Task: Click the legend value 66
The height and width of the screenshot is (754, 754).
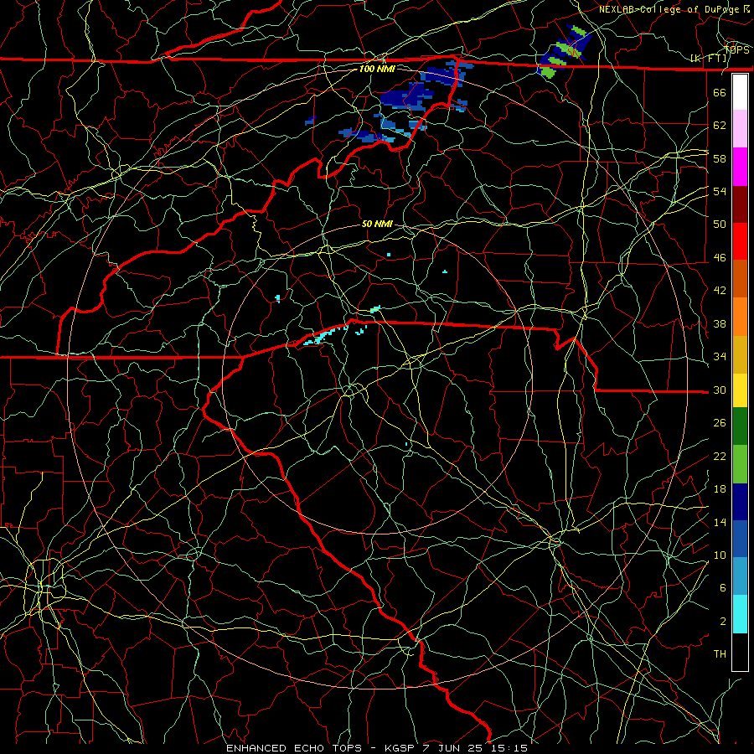Action: click(x=720, y=92)
